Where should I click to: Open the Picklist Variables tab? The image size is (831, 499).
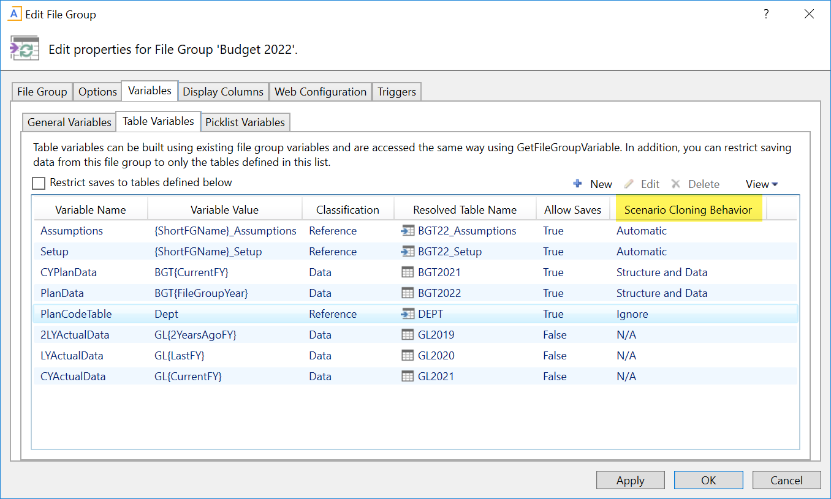coord(245,122)
